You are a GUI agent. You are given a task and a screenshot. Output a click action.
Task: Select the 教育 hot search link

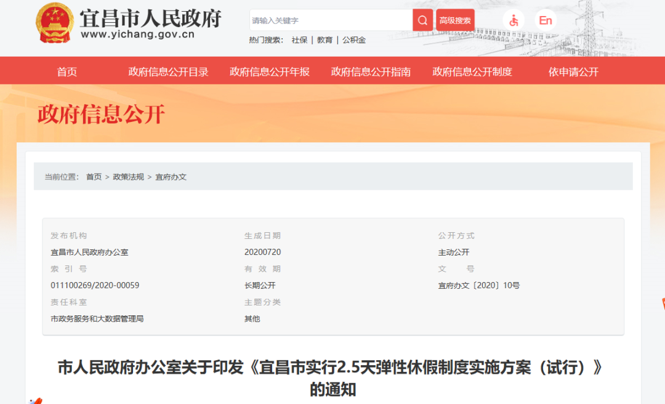click(x=324, y=40)
